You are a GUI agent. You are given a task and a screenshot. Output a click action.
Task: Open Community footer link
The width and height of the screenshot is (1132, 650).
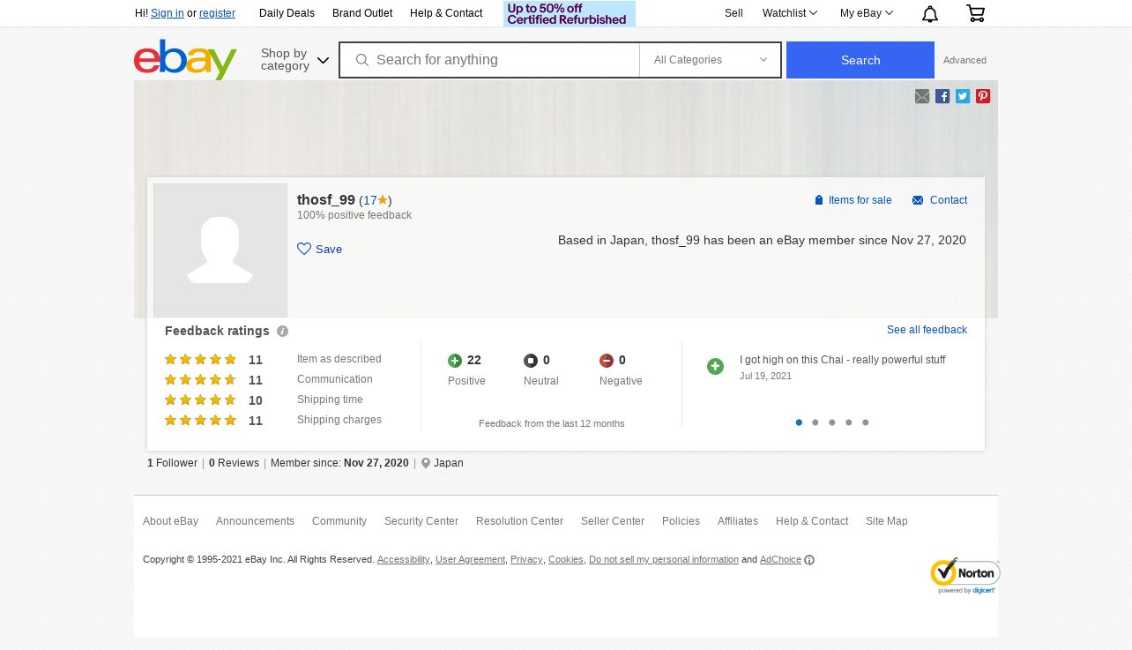(x=339, y=521)
